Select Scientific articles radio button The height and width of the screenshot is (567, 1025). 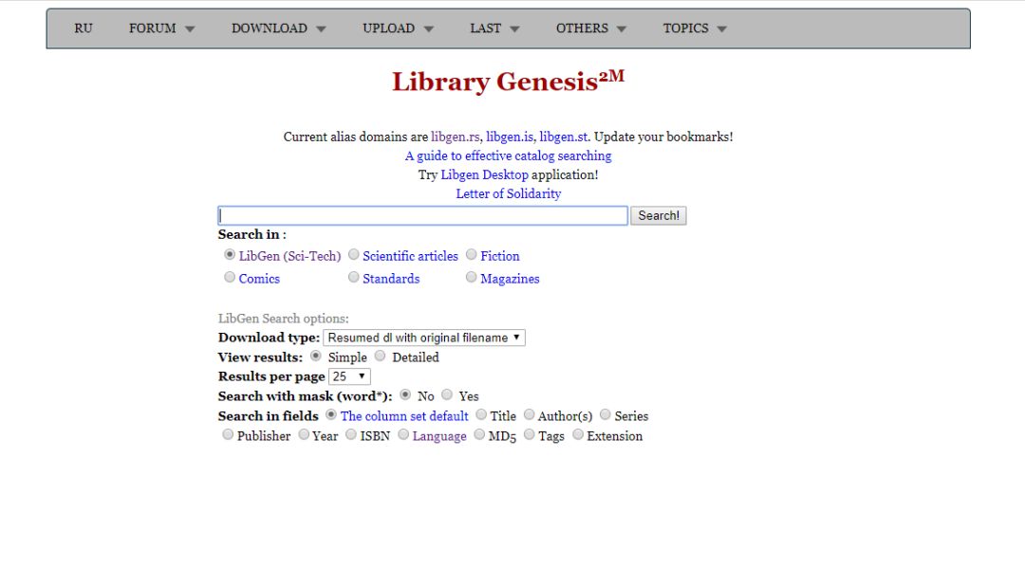coord(354,254)
